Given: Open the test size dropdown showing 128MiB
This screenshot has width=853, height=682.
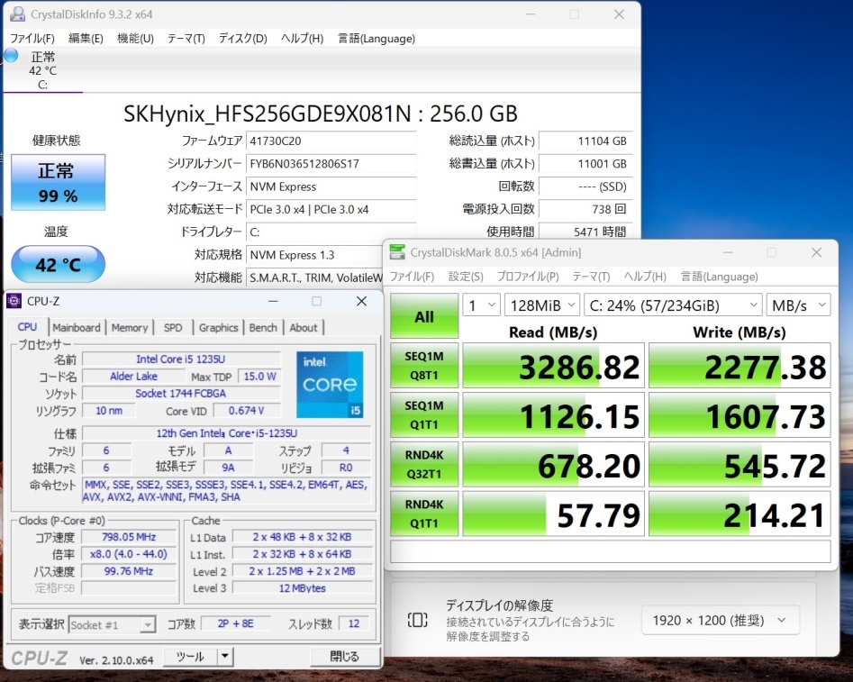Looking at the screenshot, I should pyautogui.click(x=542, y=305).
